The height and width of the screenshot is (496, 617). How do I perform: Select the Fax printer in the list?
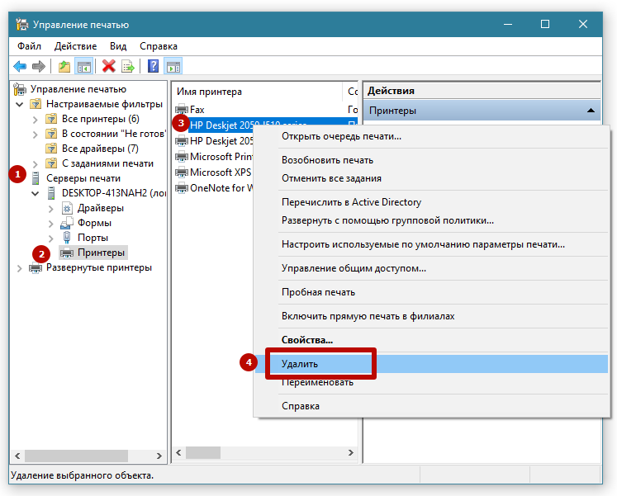(x=197, y=109)
